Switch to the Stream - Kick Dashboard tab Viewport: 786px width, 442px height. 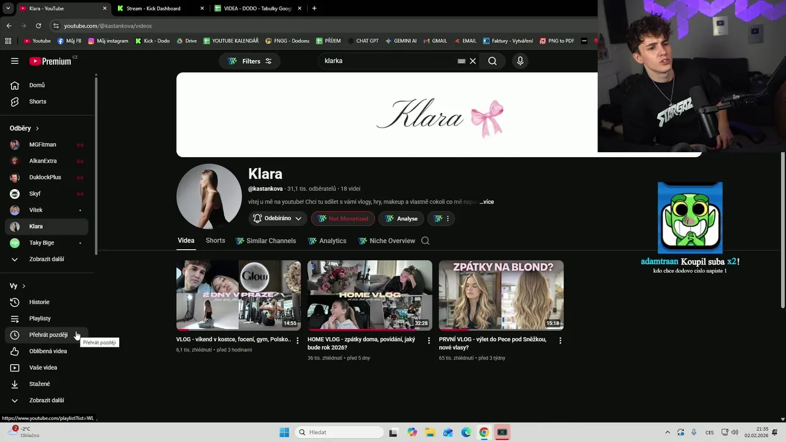158,9
